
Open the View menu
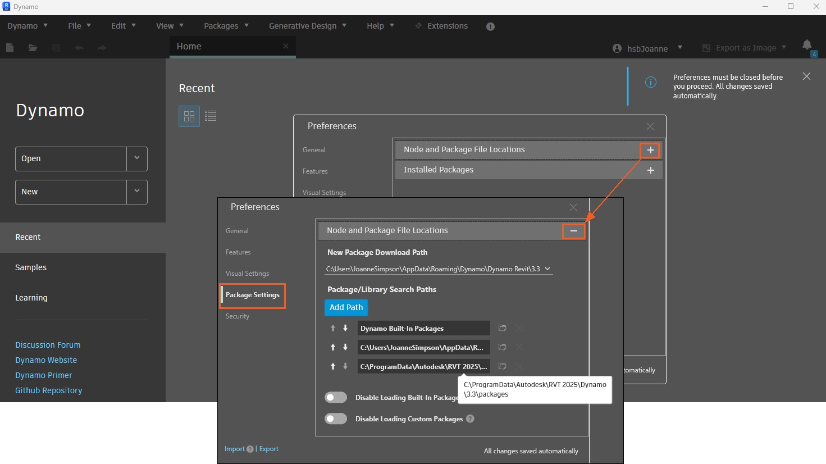170,26
